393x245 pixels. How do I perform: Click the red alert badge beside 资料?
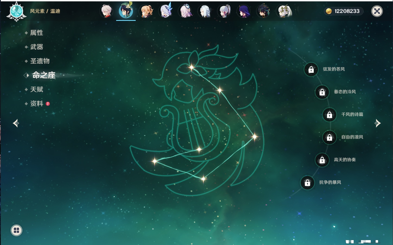pos(48,104)
